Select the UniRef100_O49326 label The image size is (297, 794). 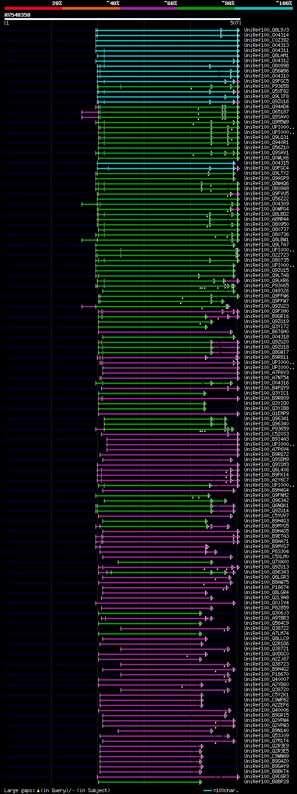tap(266, 291)
